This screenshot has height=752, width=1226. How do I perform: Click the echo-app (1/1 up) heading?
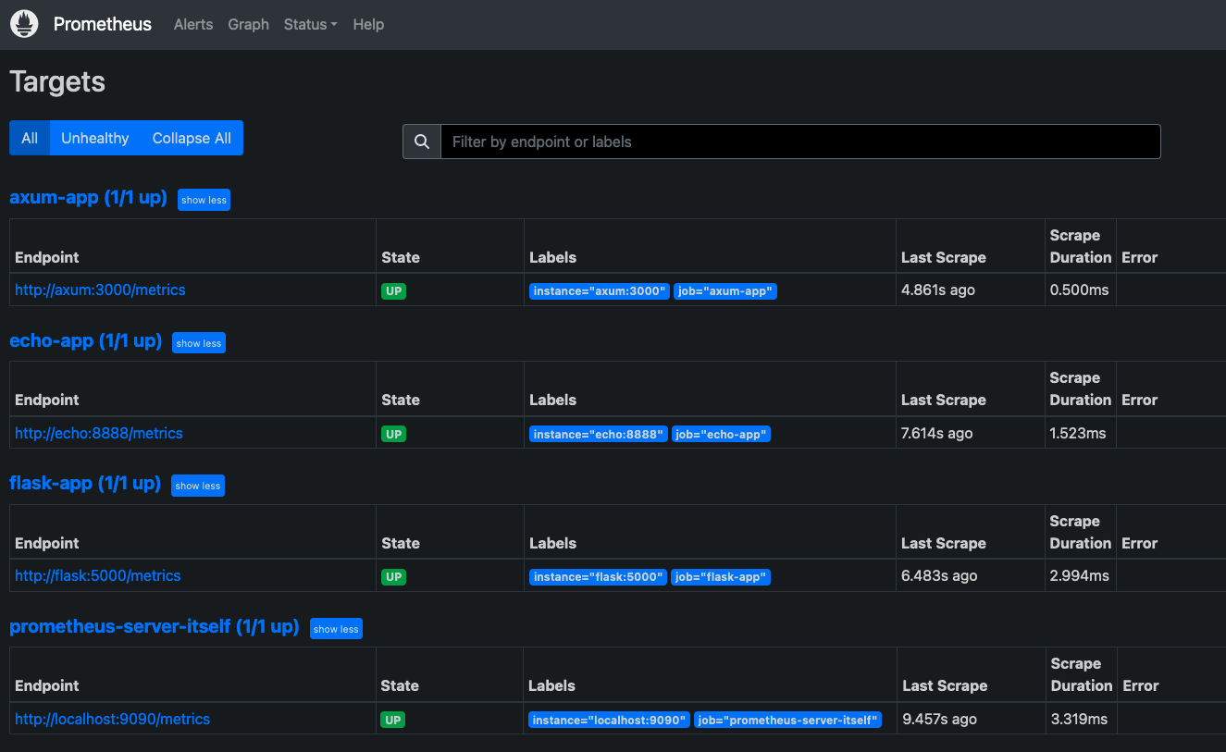pyautogui.click(x=85, y=340)
